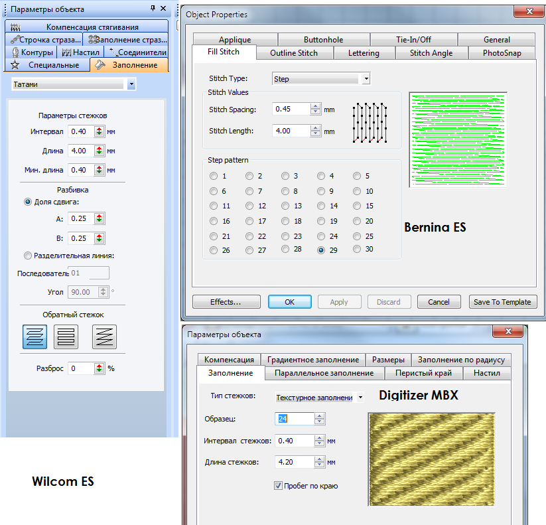This screenshot has width=546, height=525.
Task: Click the Интервал spinner arrows
Action: [x=99, y=131]
